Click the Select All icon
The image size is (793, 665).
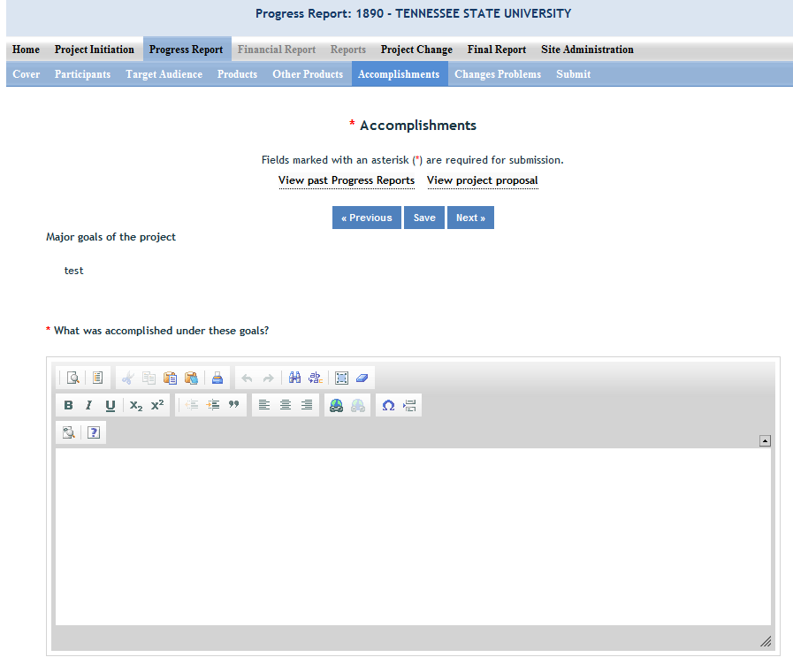pos(342,378)
